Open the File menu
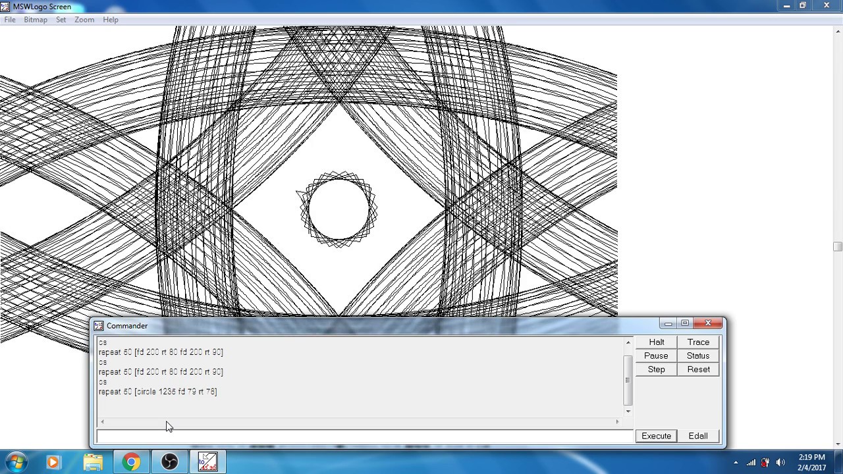The height and width of the screenshot is (474, 843). 10,20
